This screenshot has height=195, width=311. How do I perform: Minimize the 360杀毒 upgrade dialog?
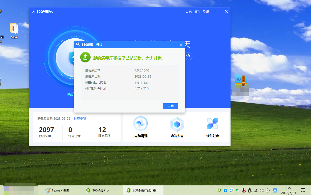175,45
